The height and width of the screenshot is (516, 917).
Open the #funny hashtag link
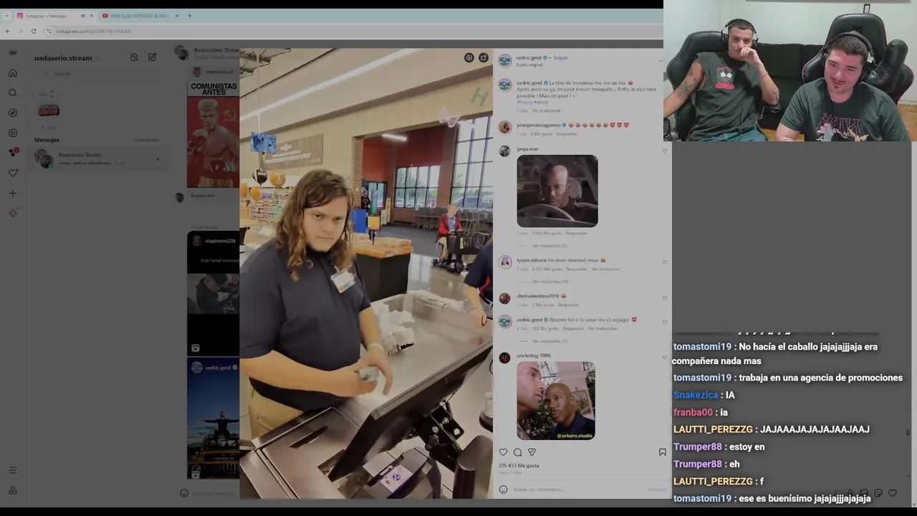coord(524,102)
